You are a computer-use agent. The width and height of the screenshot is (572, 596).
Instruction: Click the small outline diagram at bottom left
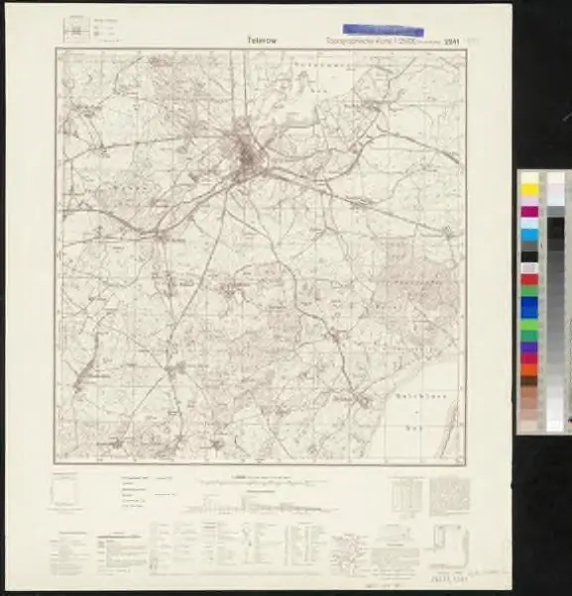pos(63,491)
